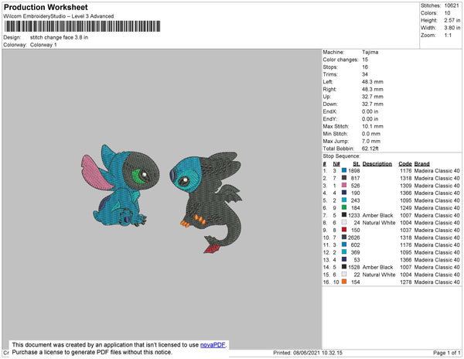Click the 'N#' column header

tap(336, 164)
